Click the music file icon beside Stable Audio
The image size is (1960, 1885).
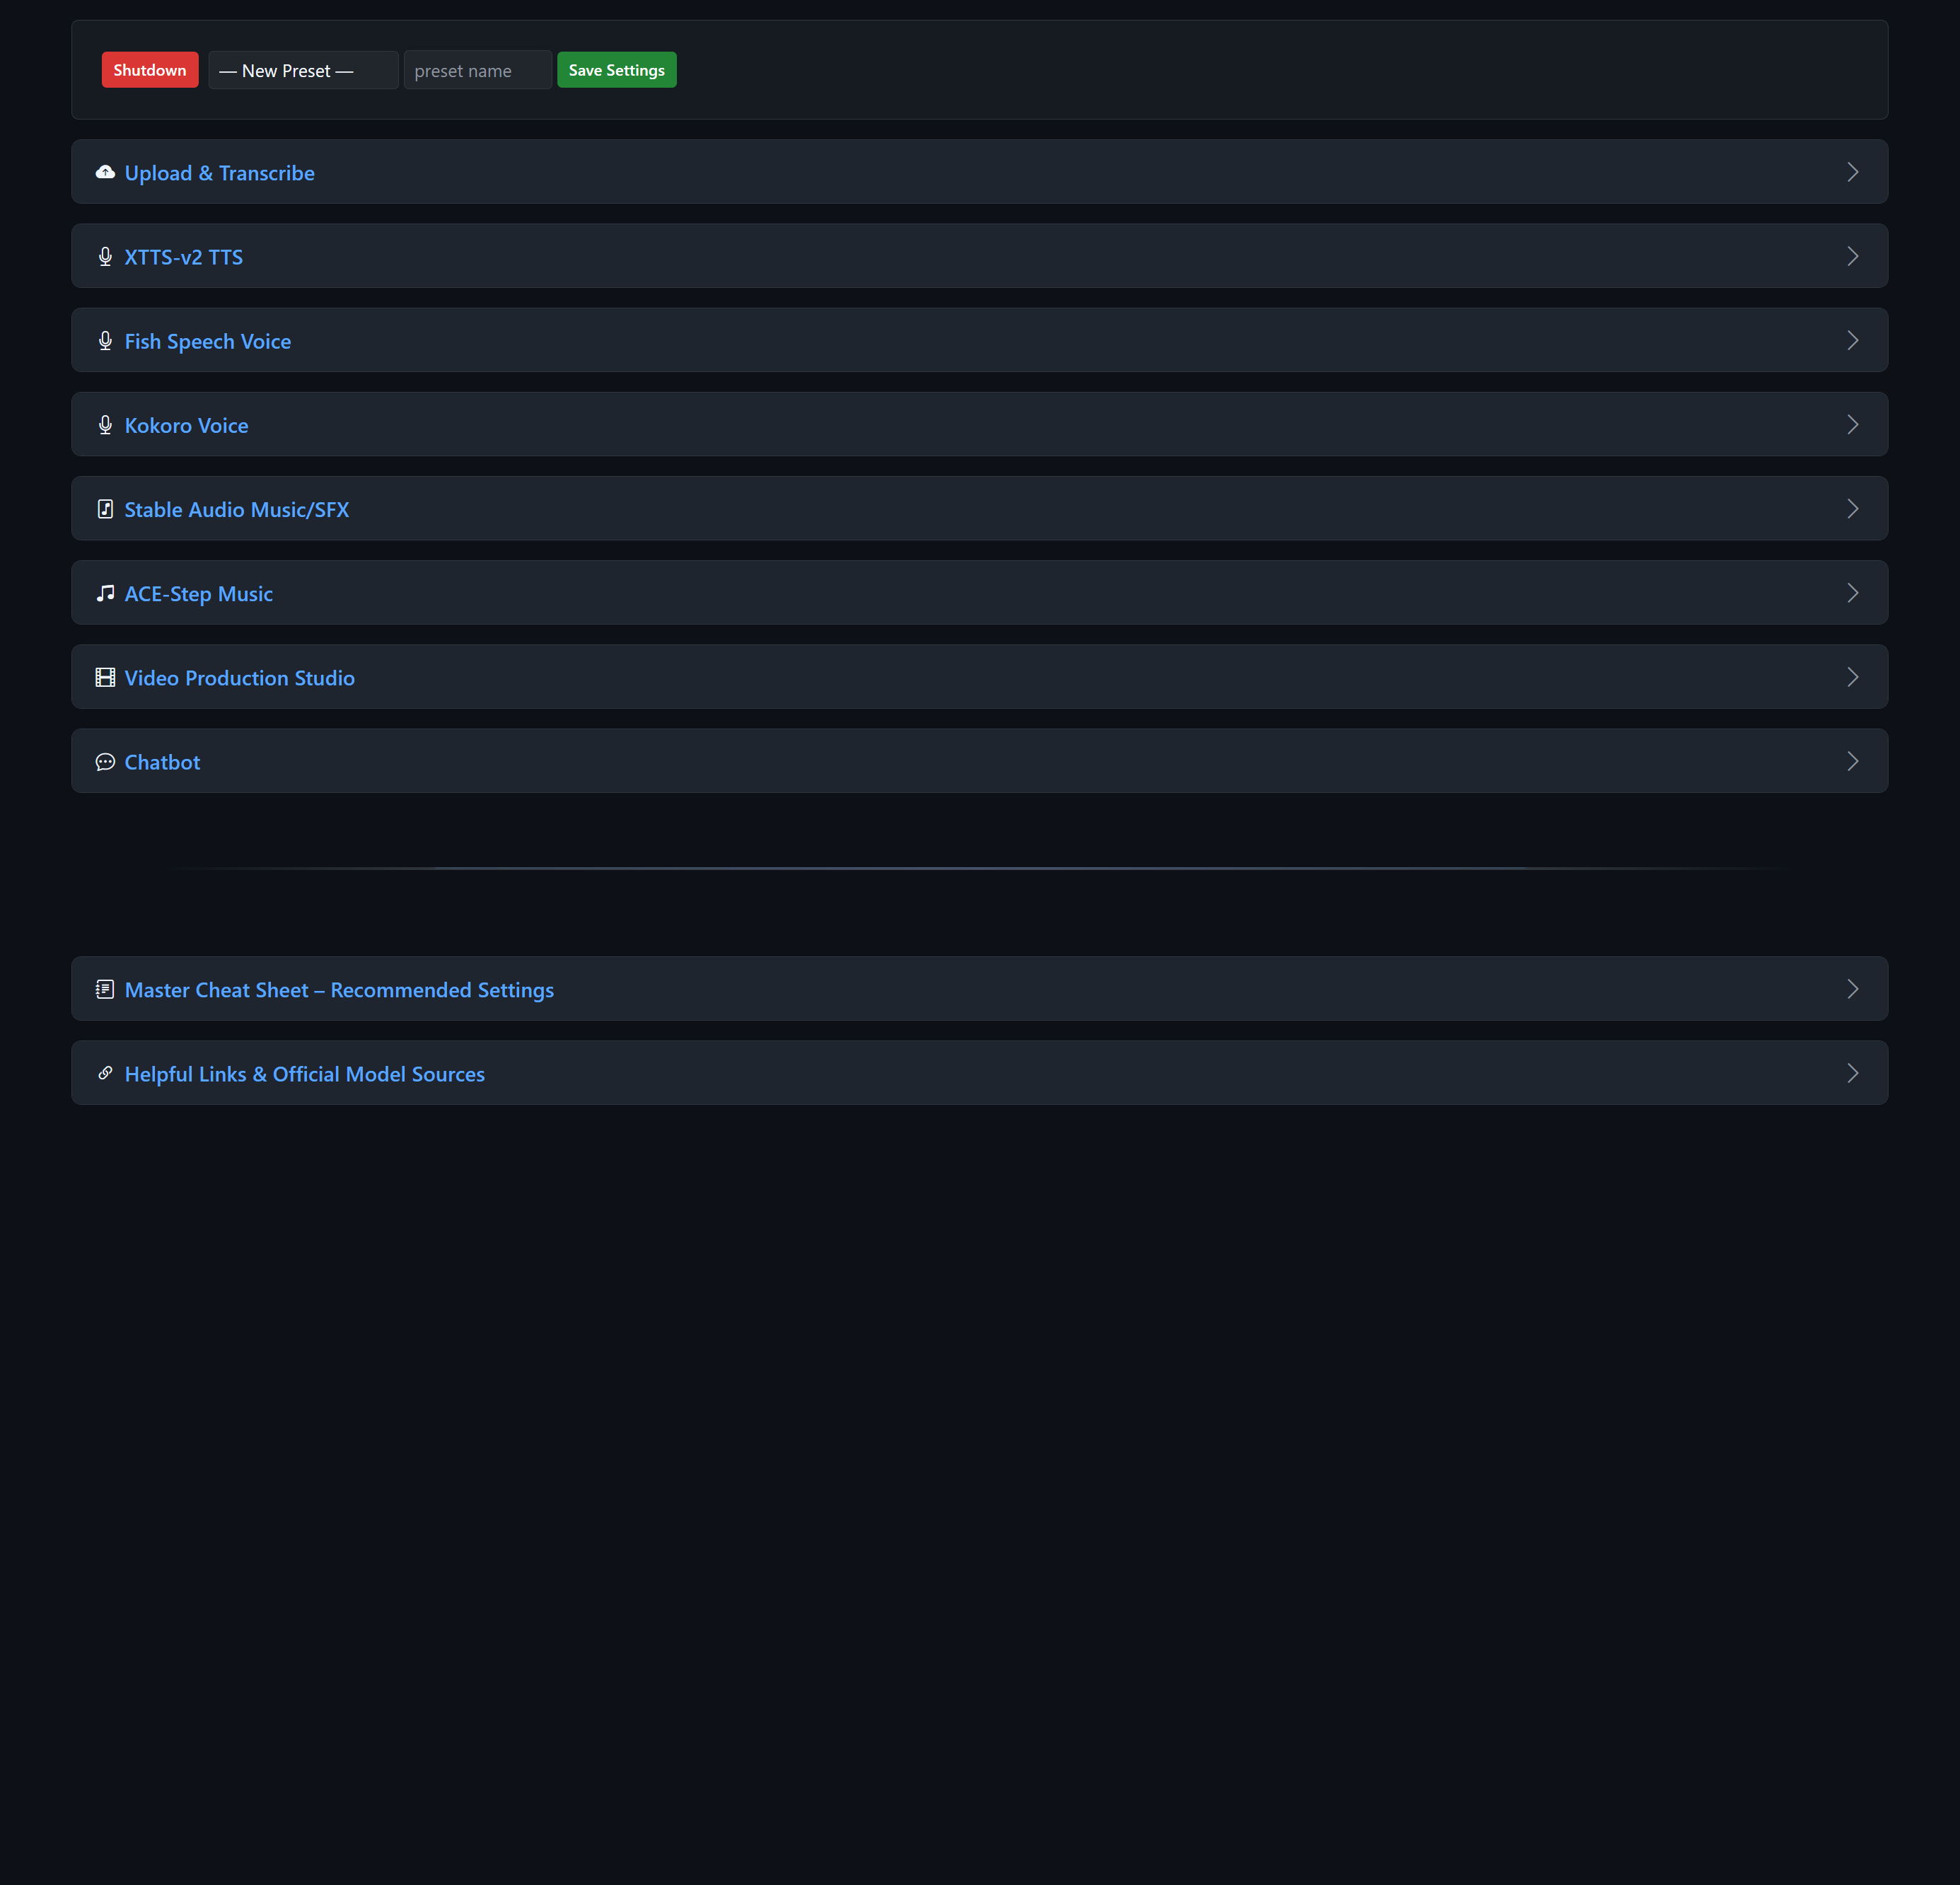click(105, 509)
